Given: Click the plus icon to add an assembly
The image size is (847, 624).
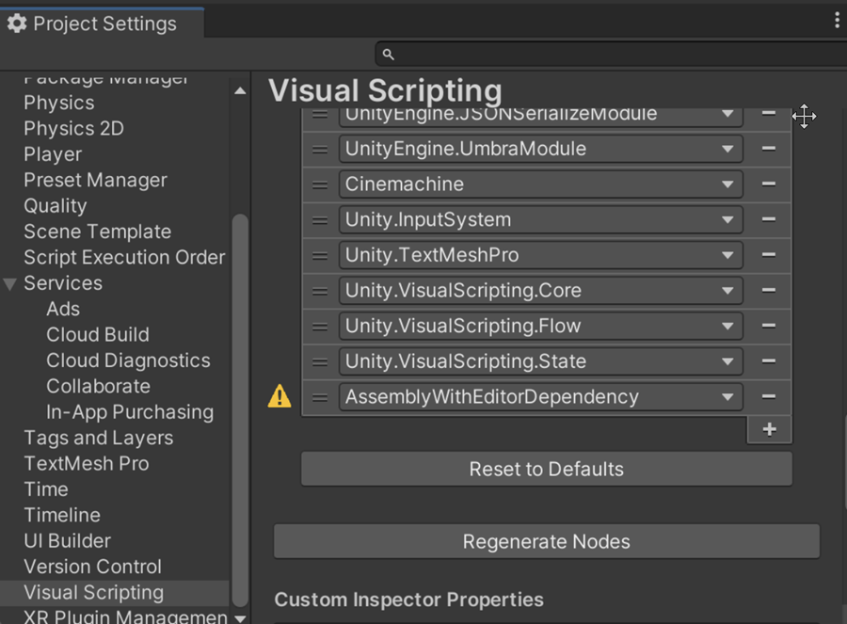Looking at the screenshot, I should [x=769, y=429].
